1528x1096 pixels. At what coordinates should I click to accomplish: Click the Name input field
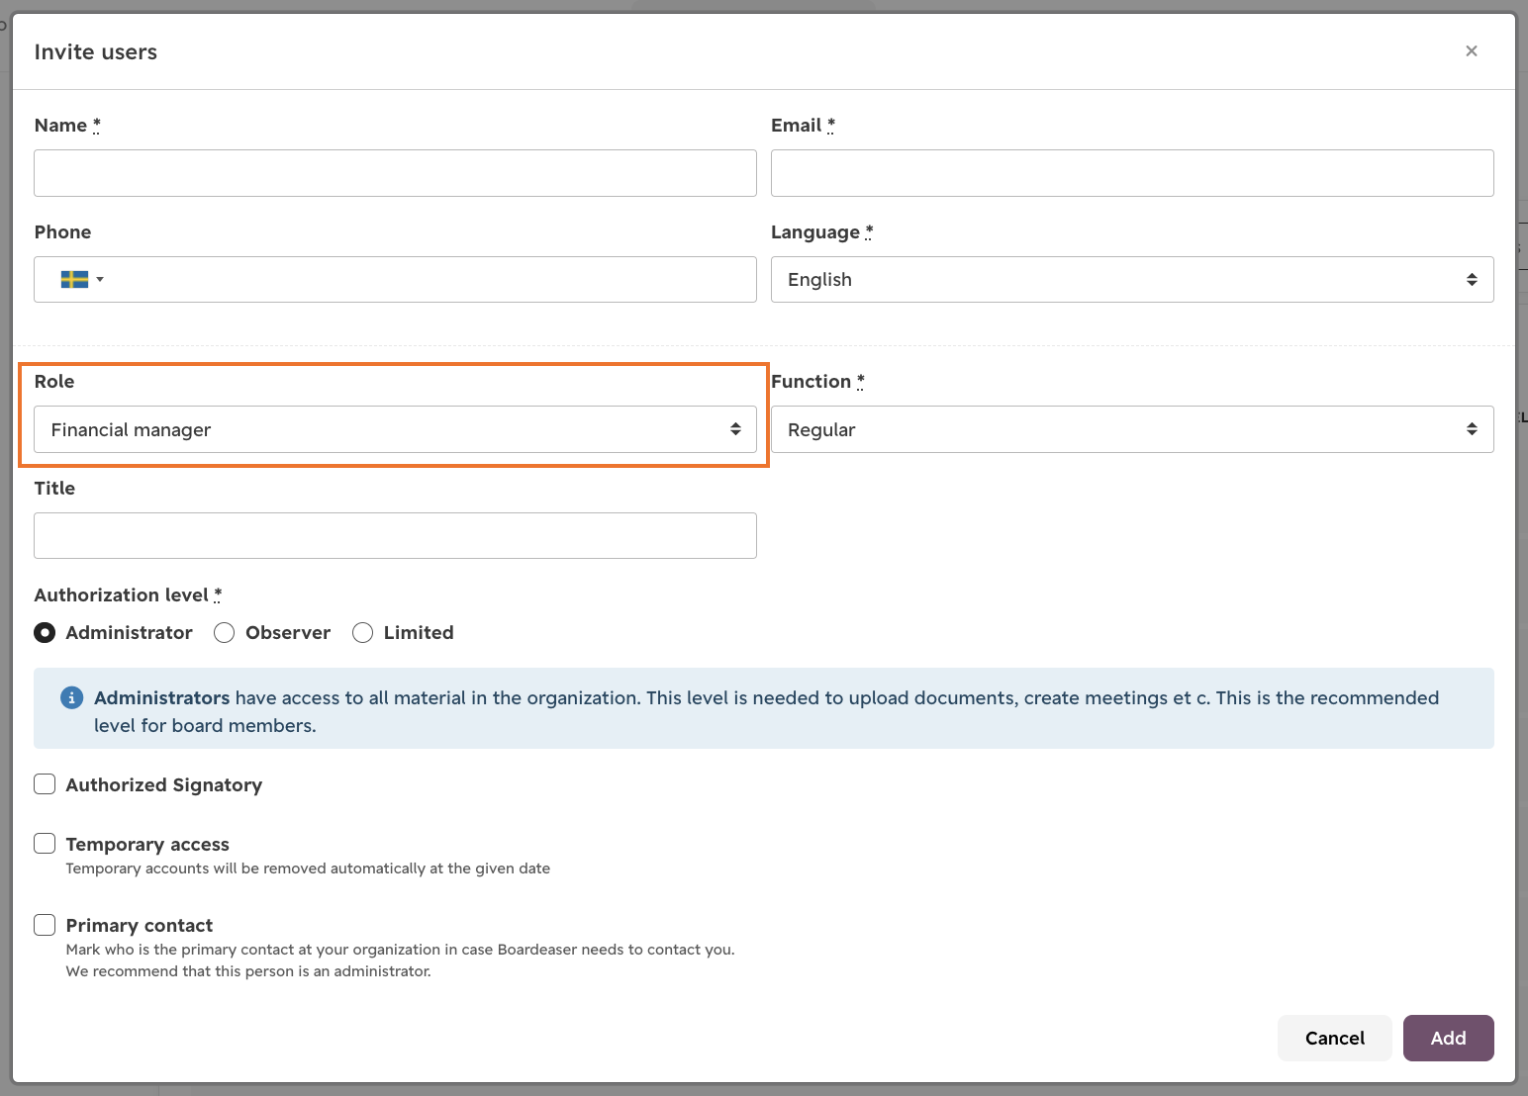[395, 173]
